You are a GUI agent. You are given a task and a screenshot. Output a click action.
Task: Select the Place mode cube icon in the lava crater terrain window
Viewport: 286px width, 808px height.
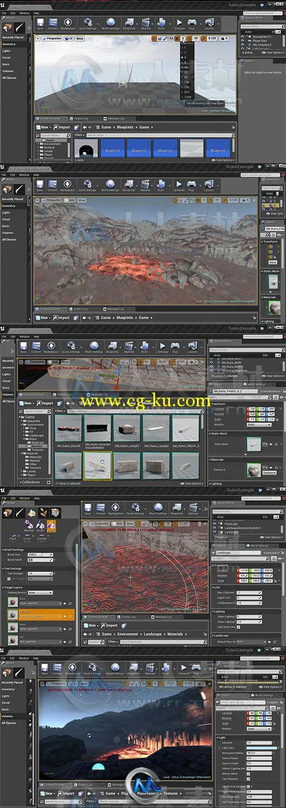7,190
